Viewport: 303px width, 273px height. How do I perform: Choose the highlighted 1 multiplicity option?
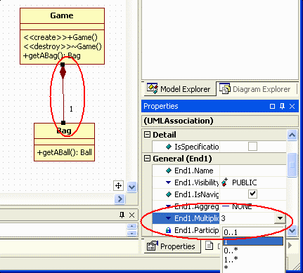253,241
